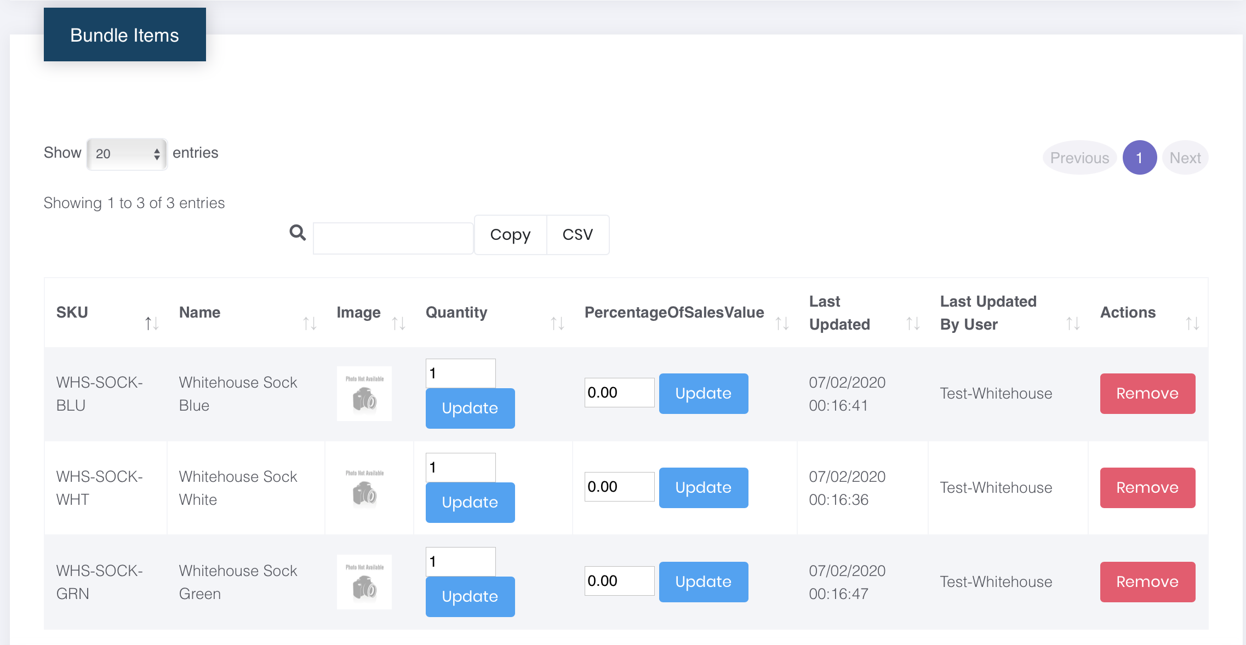Click the Next page button
The image size is (1246, 645).
1185,158
